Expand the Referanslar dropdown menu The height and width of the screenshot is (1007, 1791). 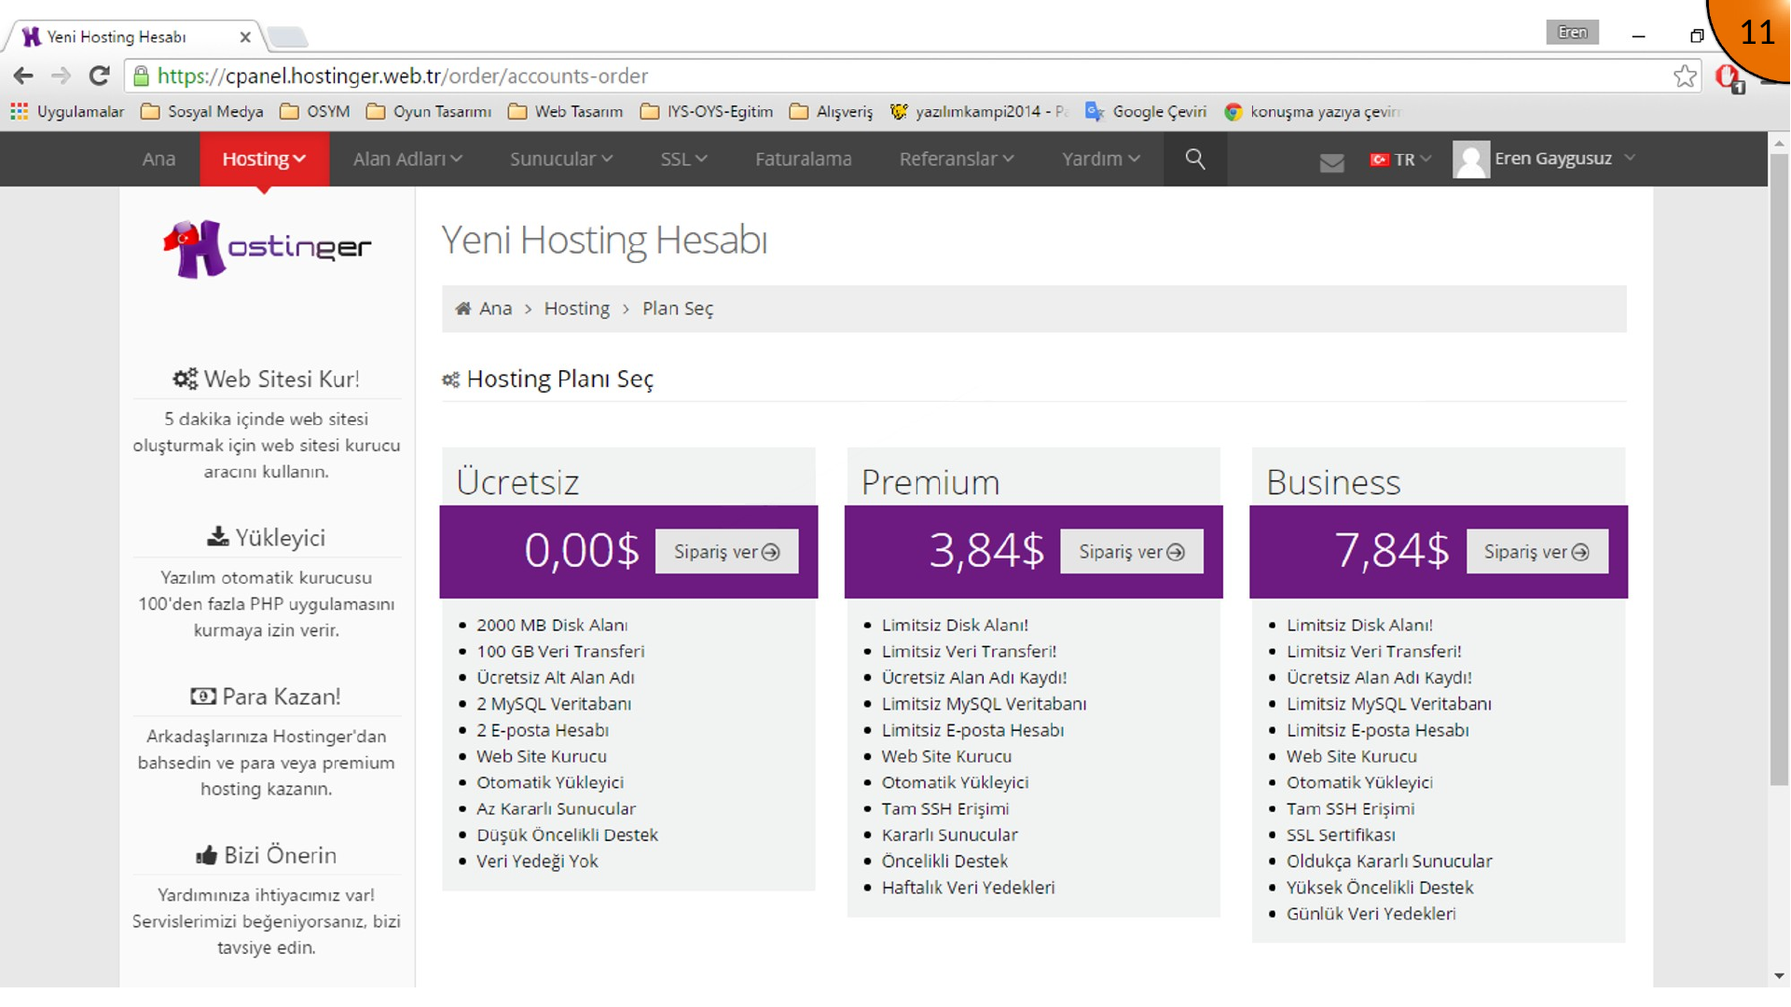957,159
